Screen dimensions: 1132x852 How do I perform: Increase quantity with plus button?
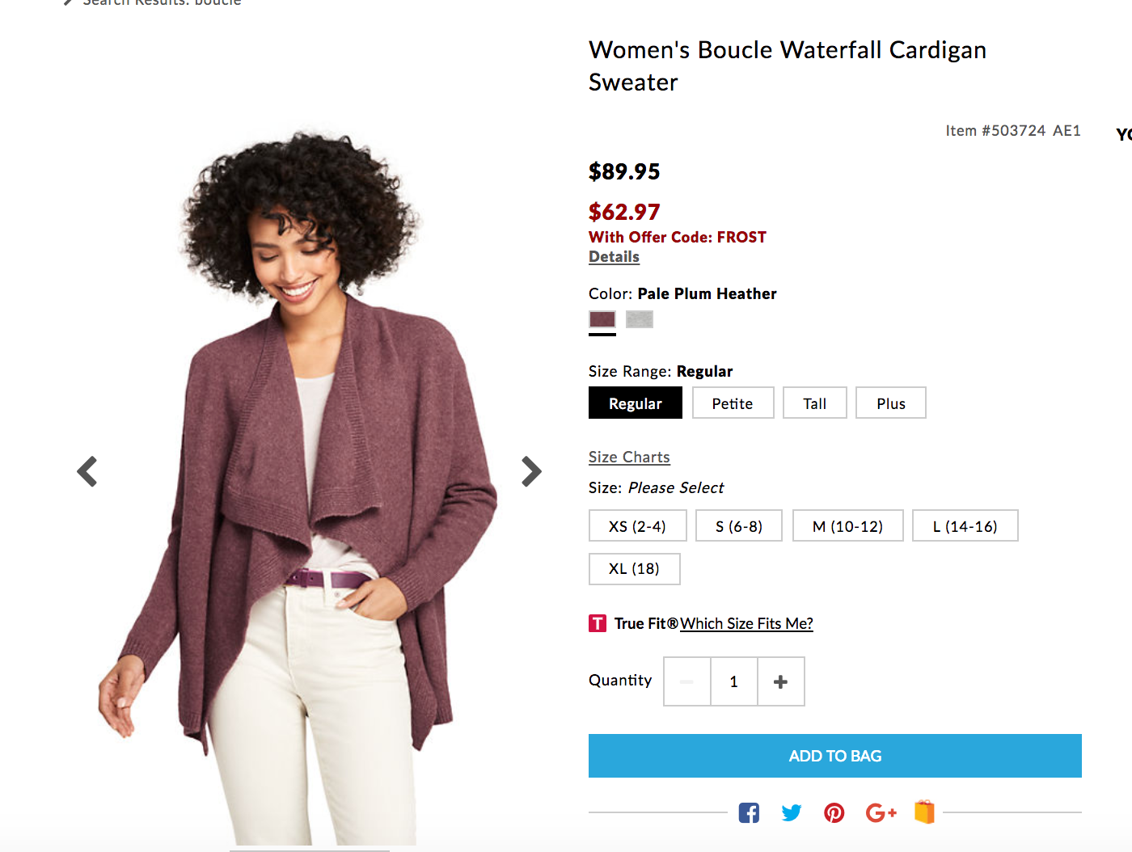coord(780,681)
